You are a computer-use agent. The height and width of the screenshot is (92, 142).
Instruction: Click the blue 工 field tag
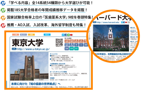(81, 45)
